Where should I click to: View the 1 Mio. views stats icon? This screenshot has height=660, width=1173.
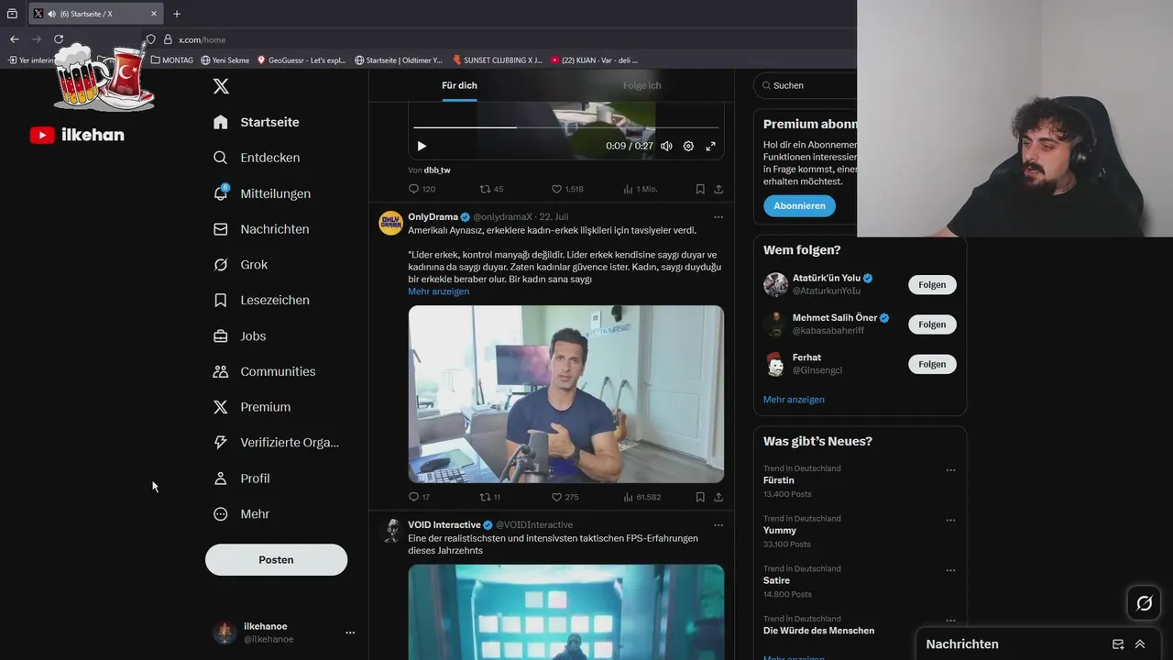click(628, 189)
